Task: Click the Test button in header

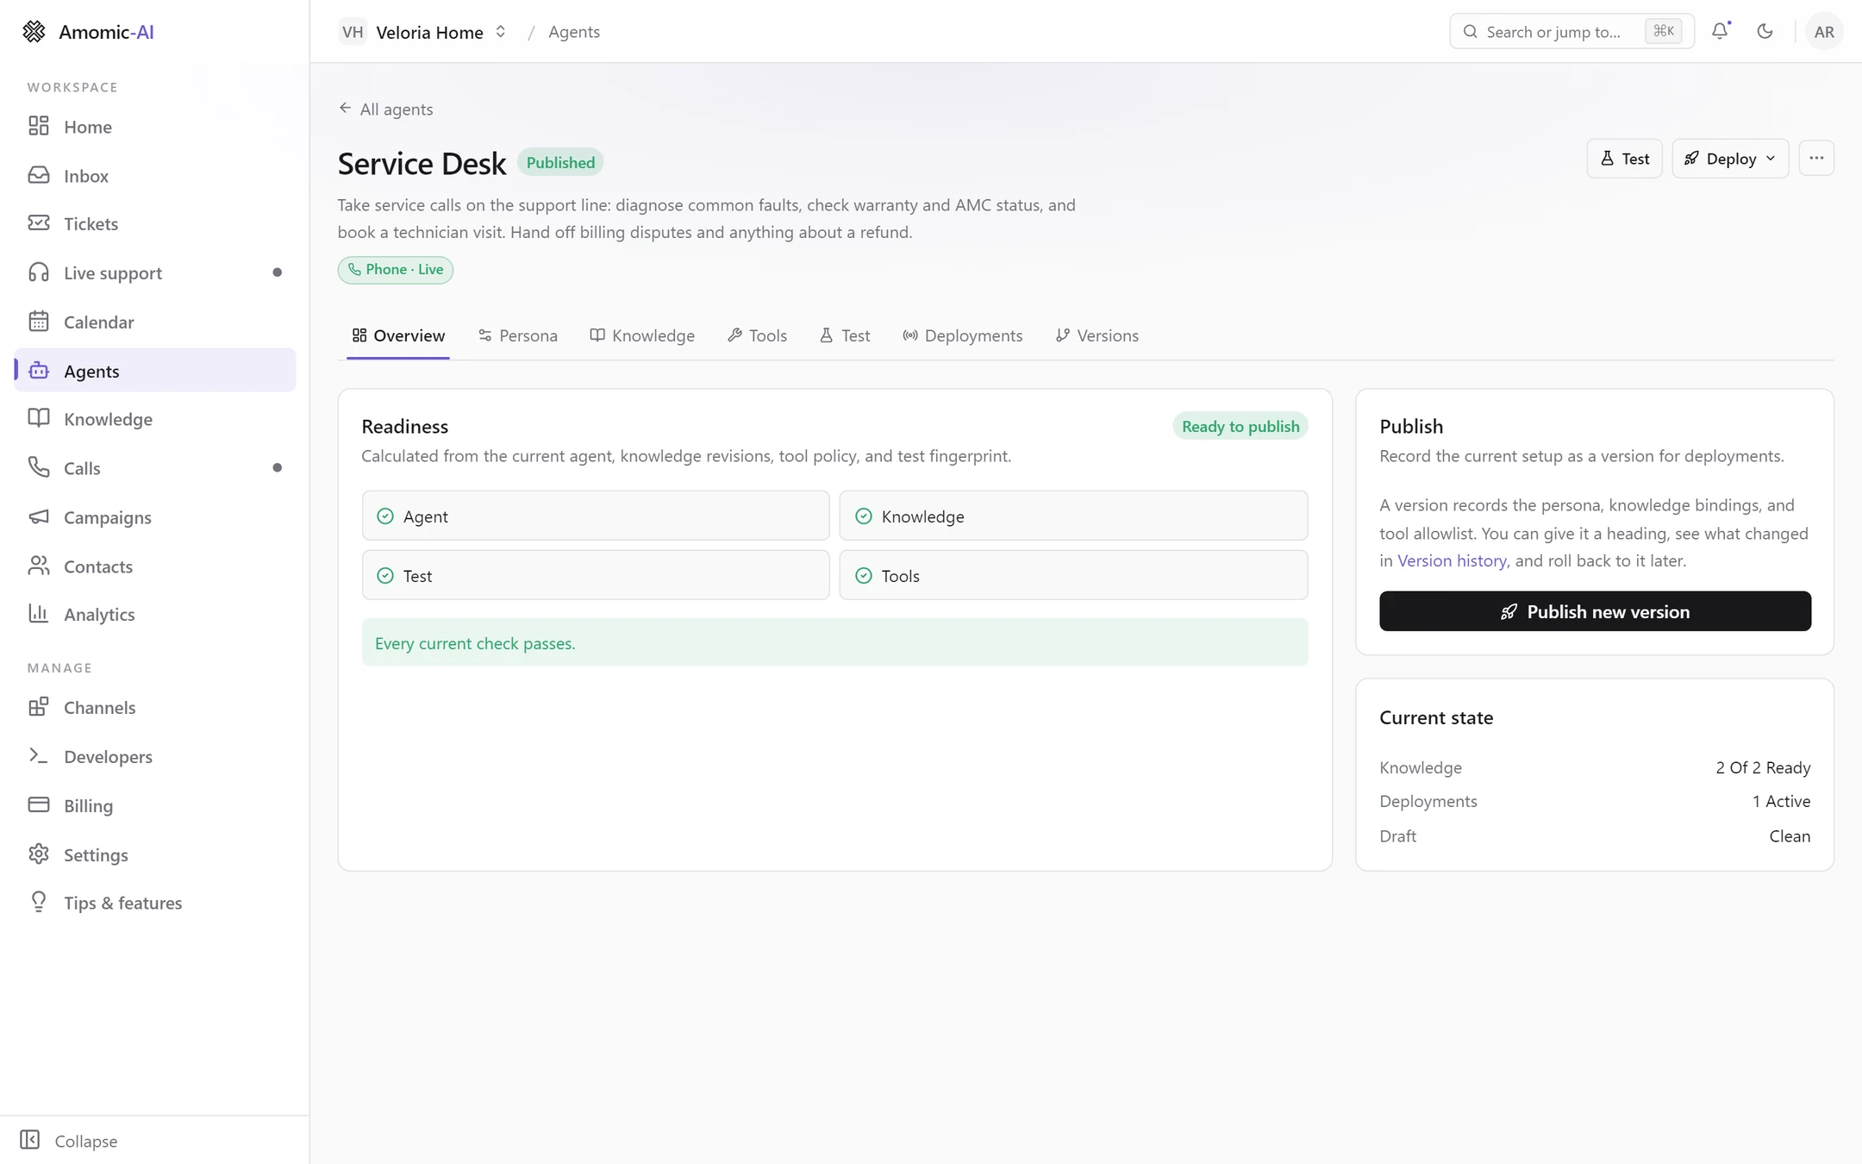Action: pos(1624,159)
